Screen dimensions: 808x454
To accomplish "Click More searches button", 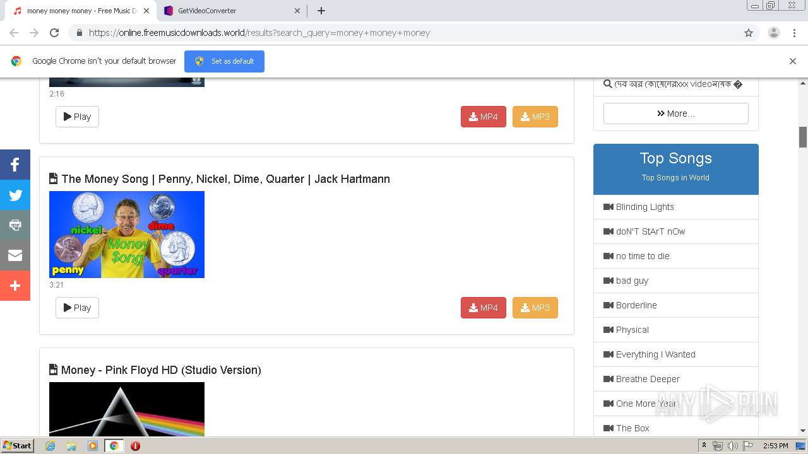I will [676, 113].
